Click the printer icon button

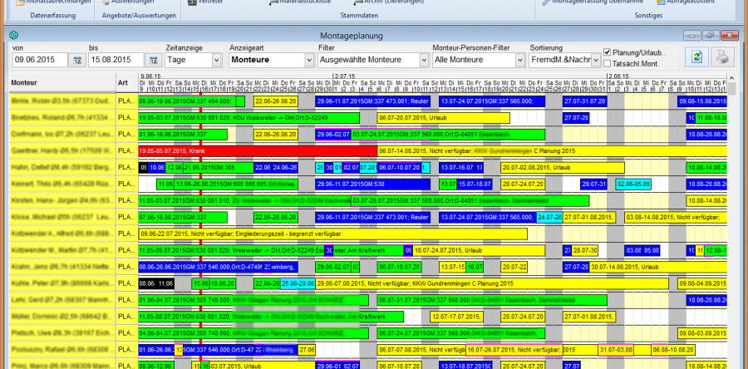pyautogui.click(x=721, y=57)
